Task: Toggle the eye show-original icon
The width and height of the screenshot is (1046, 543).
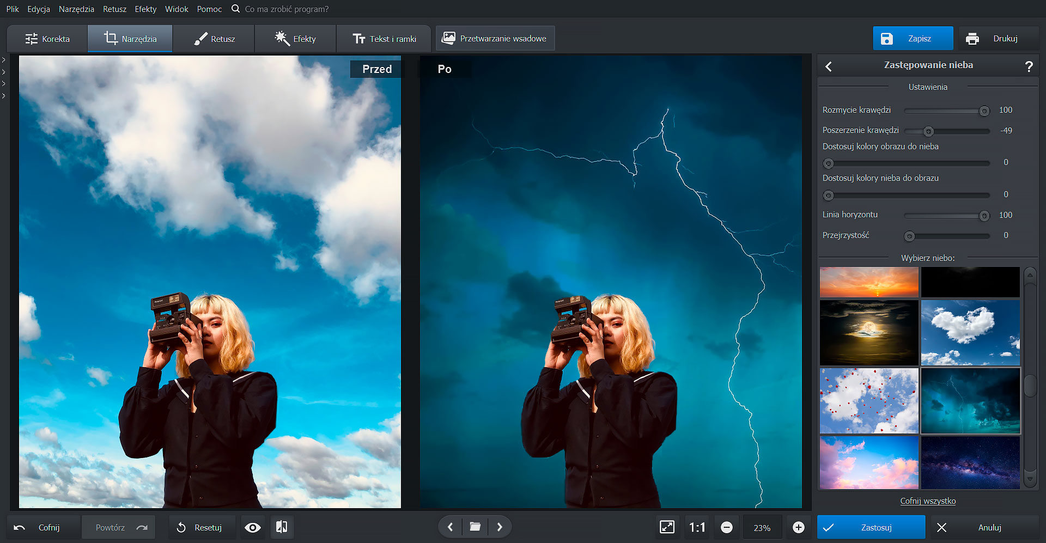Action: pos(253,527)
